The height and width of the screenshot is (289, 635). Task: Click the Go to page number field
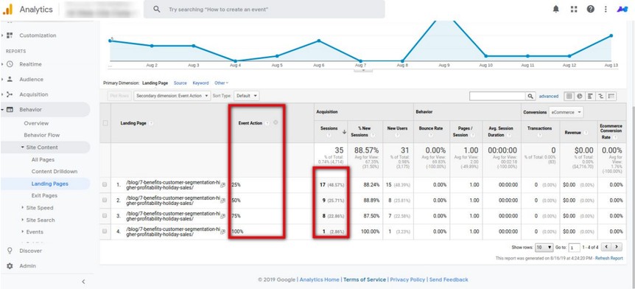tap(574, 247)
